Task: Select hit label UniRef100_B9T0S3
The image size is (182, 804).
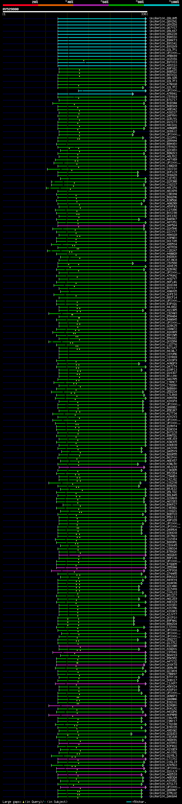Action: pyautogui.click(x=163, y=62)
